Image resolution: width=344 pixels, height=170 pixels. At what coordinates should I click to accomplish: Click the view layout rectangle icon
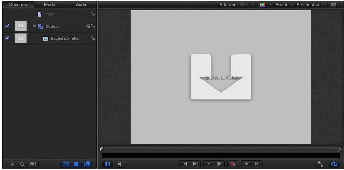334,5
